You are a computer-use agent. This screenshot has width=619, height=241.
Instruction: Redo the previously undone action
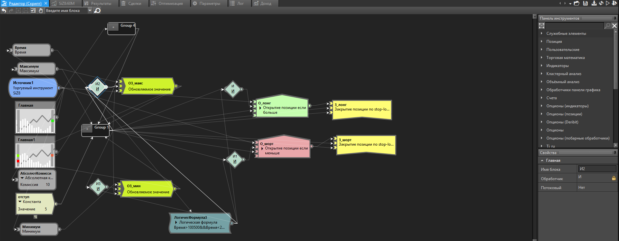point(11,11)
